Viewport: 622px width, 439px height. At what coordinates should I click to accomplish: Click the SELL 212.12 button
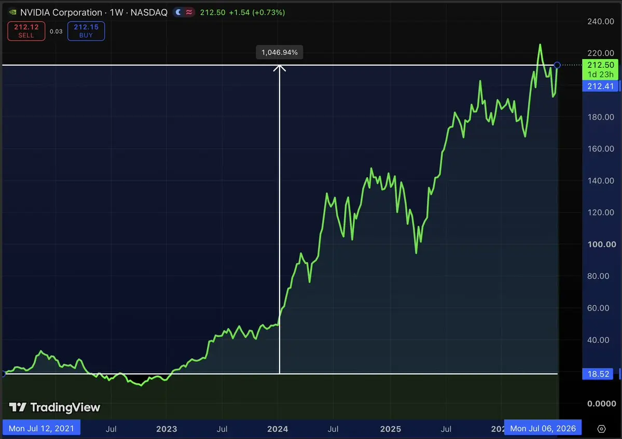pyautogui.click(x=26, y=31)
